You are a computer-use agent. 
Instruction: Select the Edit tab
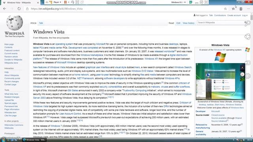click(178, 23)
